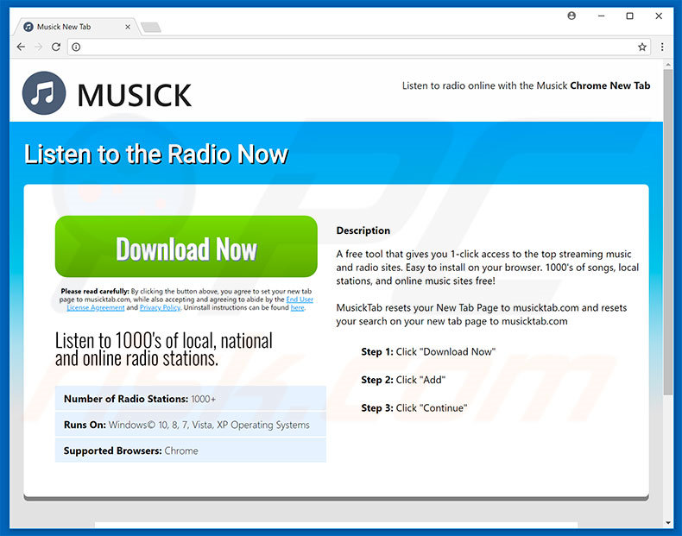This screenshot has width=682, height=536.
Task: Click 'Step 2: Click Add' text
Action: coord(403,380)
